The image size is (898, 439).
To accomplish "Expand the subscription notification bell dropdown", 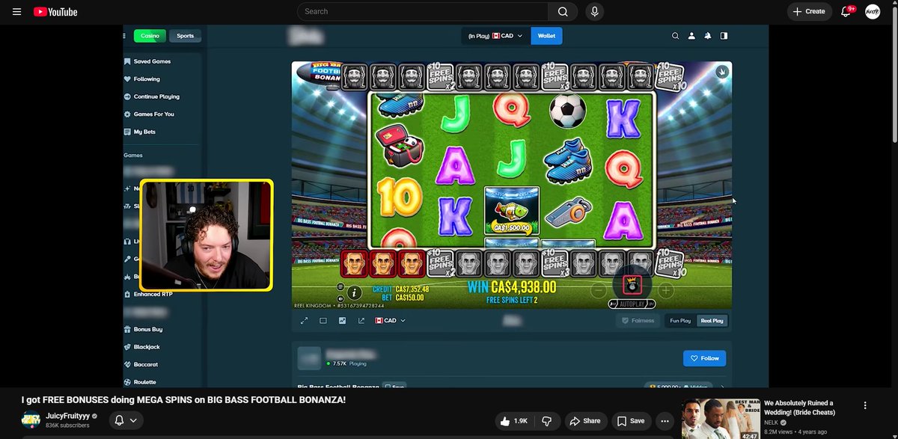I will click(x=126, y=420).
